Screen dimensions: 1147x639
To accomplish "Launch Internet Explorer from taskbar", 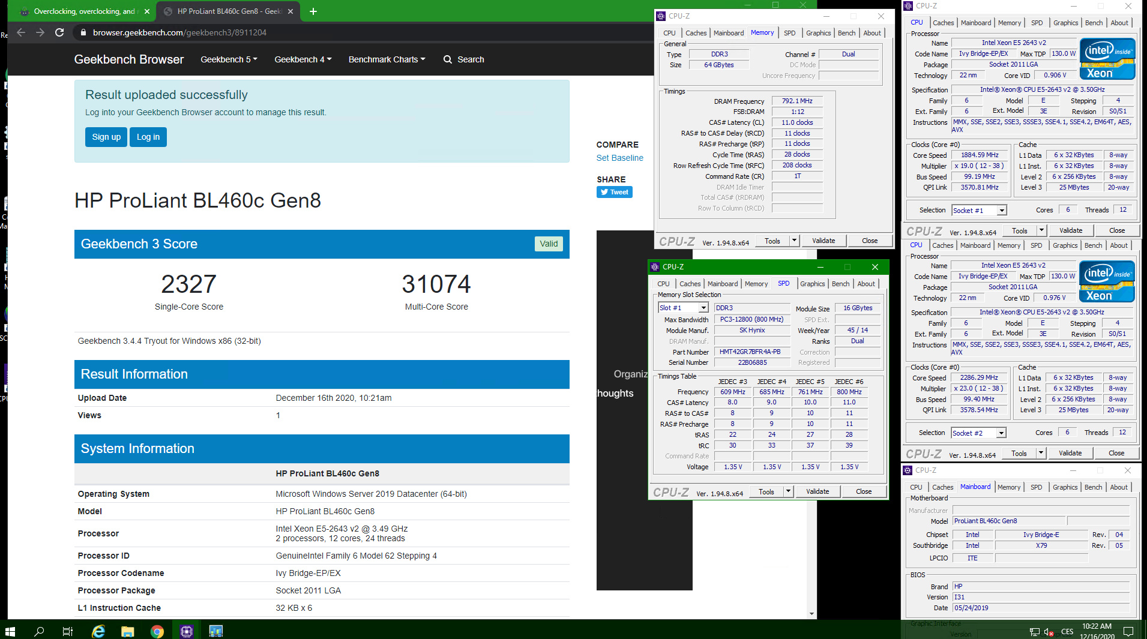I will [x=98, y=631].
